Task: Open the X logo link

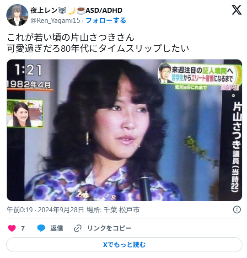Action: coord(236,10)
